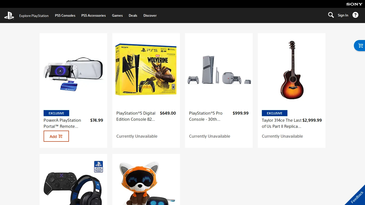Click the $999.99 price text

tap(241, 113)
